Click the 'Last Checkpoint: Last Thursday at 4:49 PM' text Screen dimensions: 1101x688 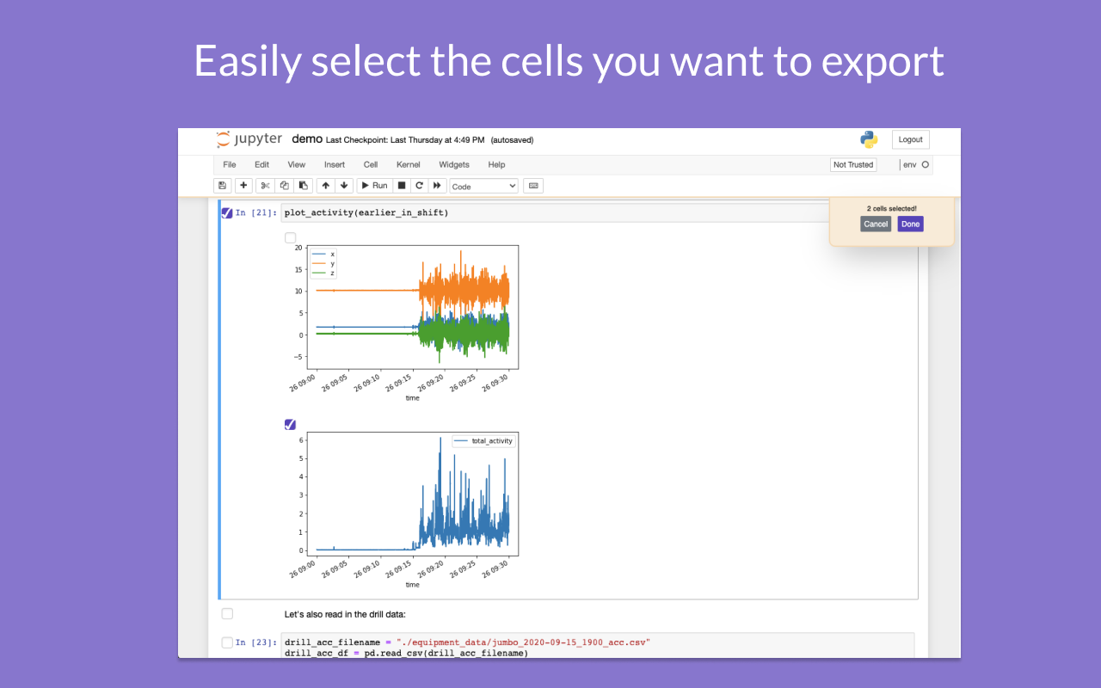pyautogui.click(x=405, y=140)
